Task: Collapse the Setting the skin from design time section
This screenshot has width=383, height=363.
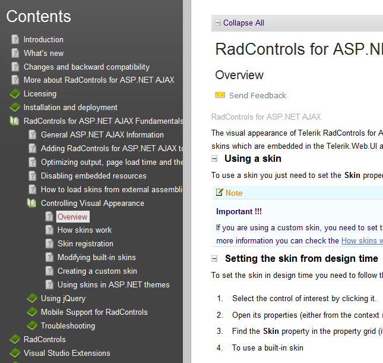Action: tap(215, 259)
